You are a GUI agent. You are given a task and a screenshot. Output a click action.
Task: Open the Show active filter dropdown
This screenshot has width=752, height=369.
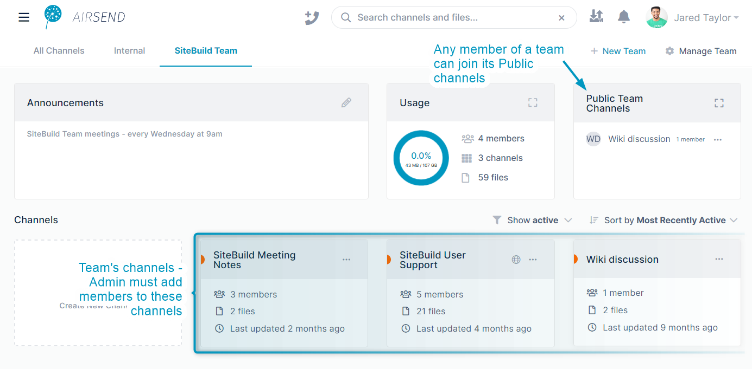coord(532,220)
